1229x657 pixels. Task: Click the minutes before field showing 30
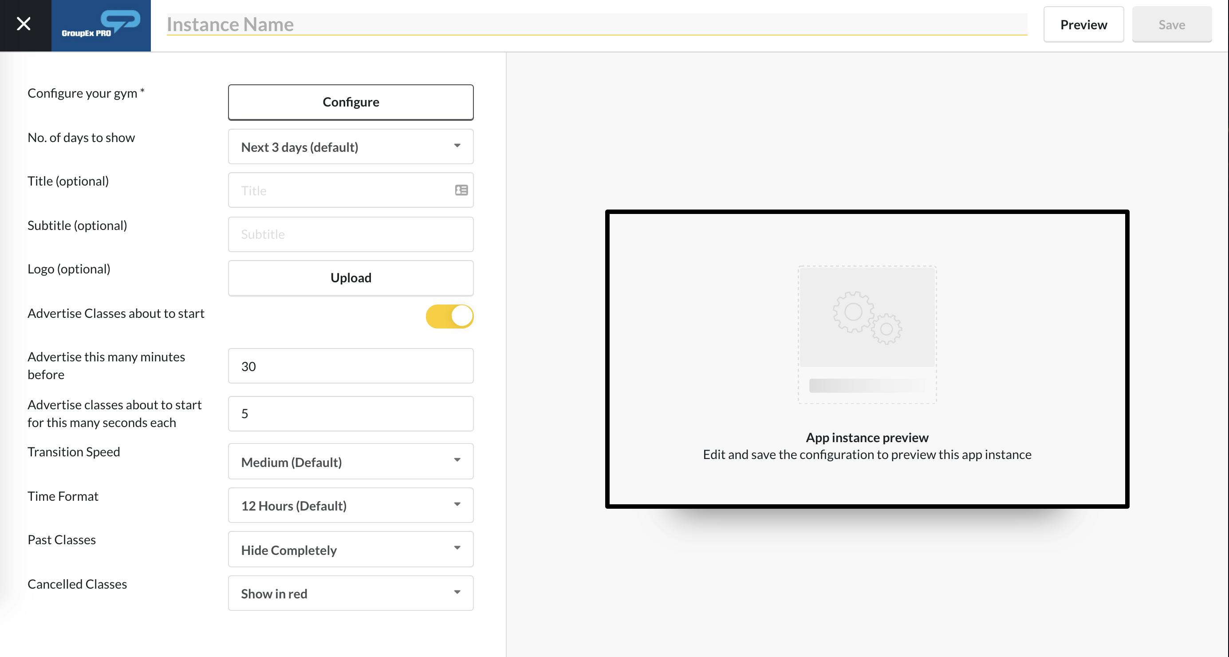click(x=351, y=366)
